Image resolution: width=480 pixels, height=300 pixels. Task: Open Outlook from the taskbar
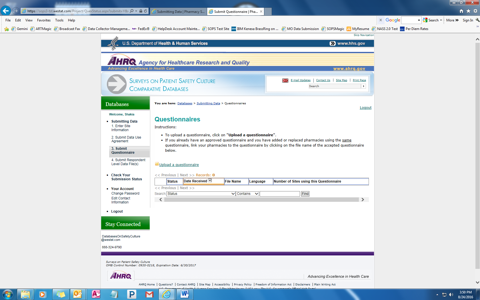point(77,294)
